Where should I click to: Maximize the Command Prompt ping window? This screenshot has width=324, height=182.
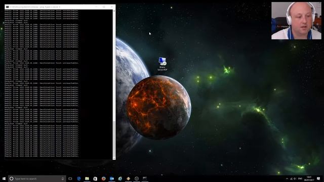[104, 7]
